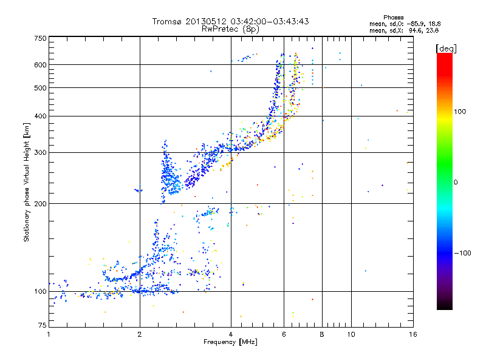The height and width of the screenshot is (364, 486).
Task: Click the y-axis tick label '500'
Action: click(41, 88)
